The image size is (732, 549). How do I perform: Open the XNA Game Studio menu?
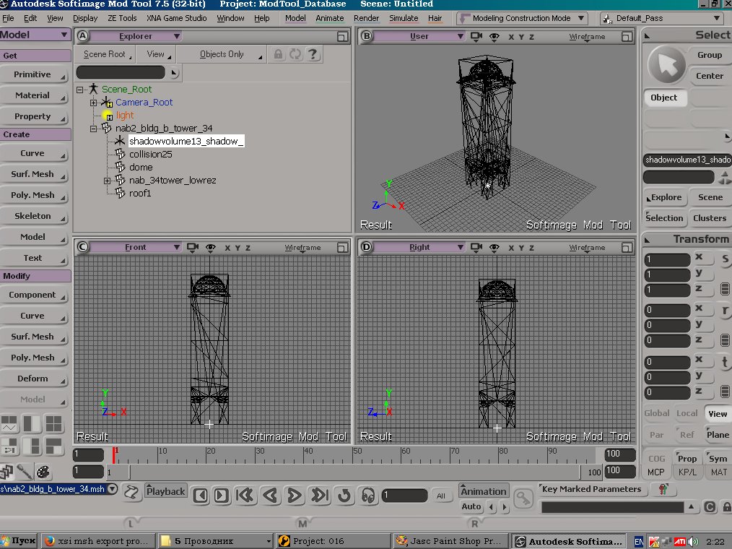click(x=176, y=18)
